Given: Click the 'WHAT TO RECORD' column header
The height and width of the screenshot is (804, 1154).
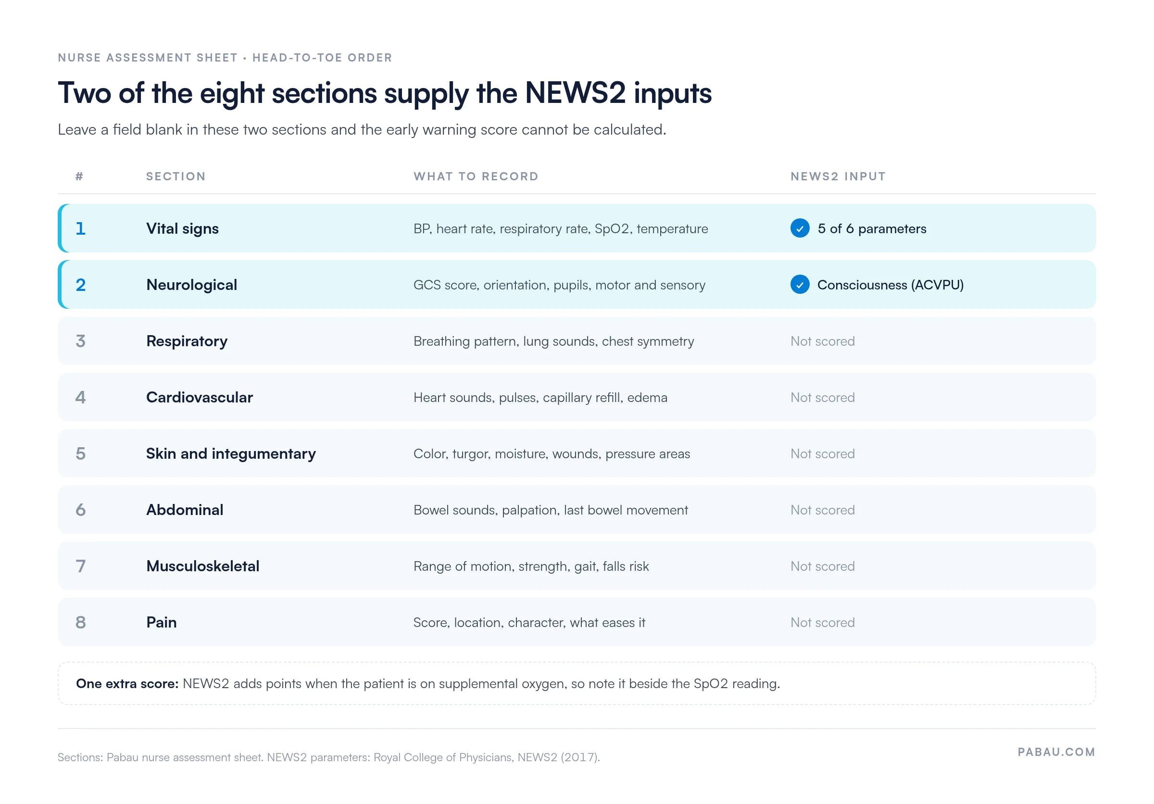Looking at the screenshot, I should click(476, 176).
